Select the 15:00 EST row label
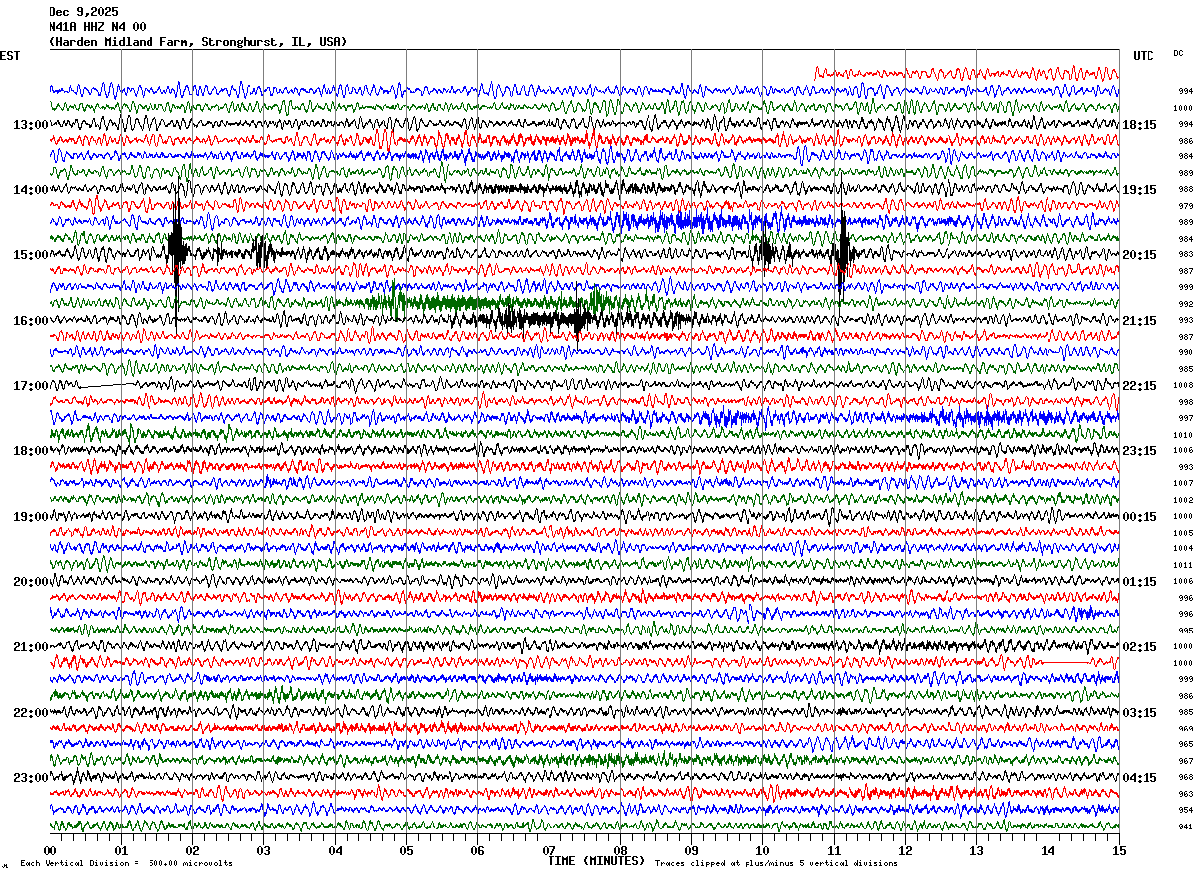The height and width of the screenshot is (877, 1198). pos(30,255)
